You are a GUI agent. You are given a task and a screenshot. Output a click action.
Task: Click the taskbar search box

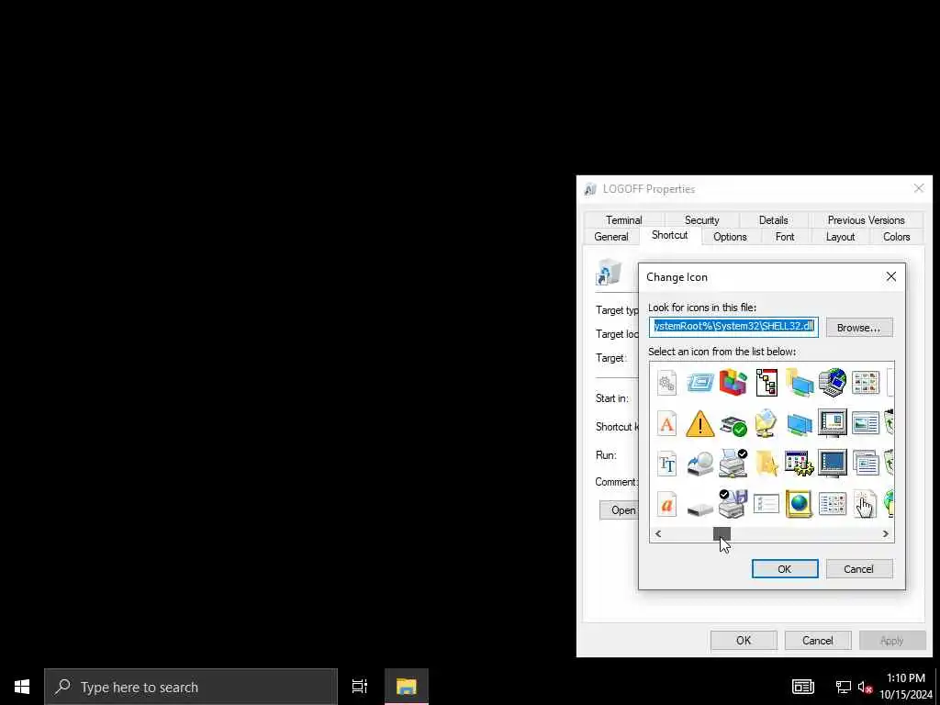pyautogui.click(x=191, y=687)
